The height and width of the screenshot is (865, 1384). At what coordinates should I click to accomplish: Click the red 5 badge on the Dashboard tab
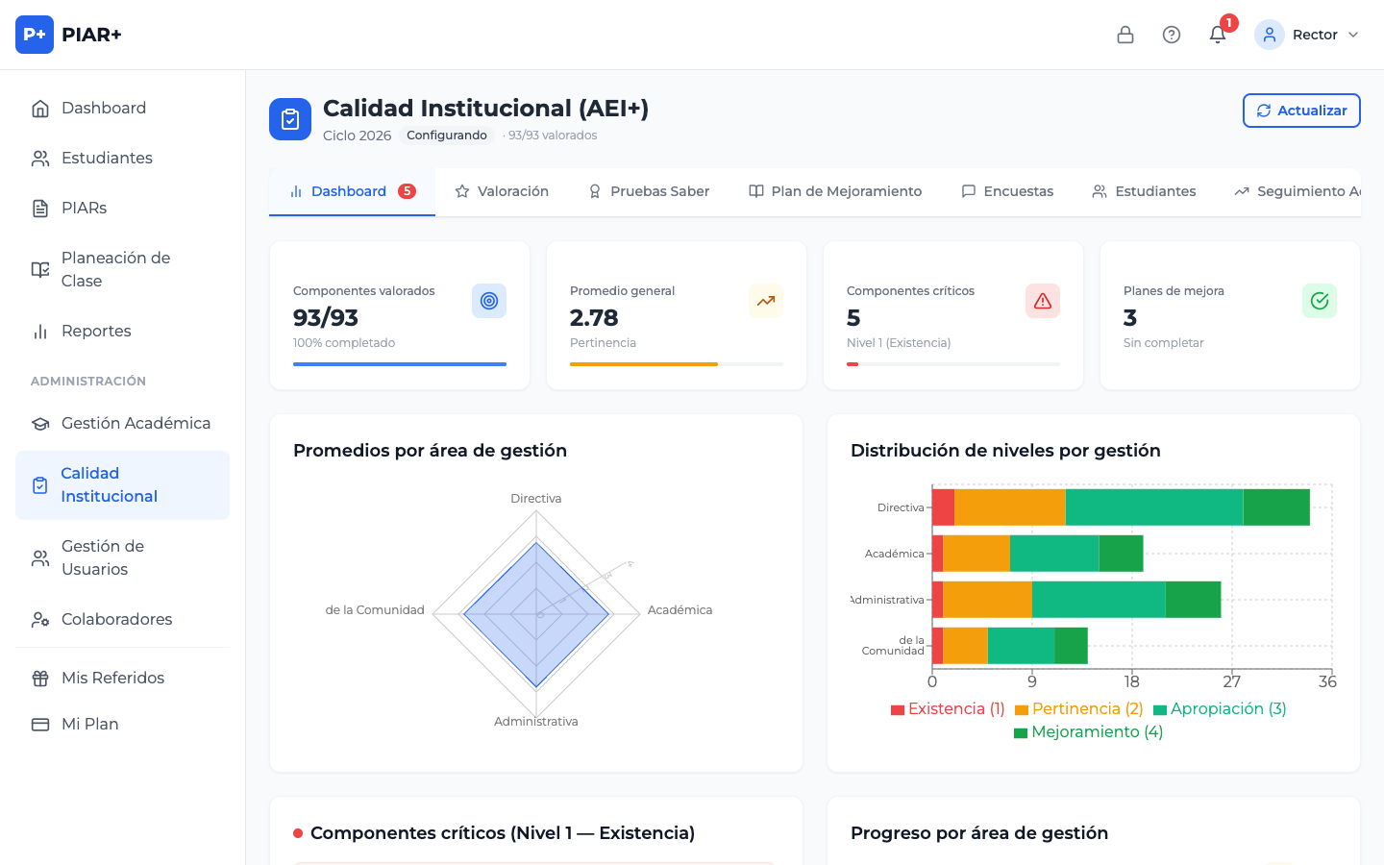(408, 191)
